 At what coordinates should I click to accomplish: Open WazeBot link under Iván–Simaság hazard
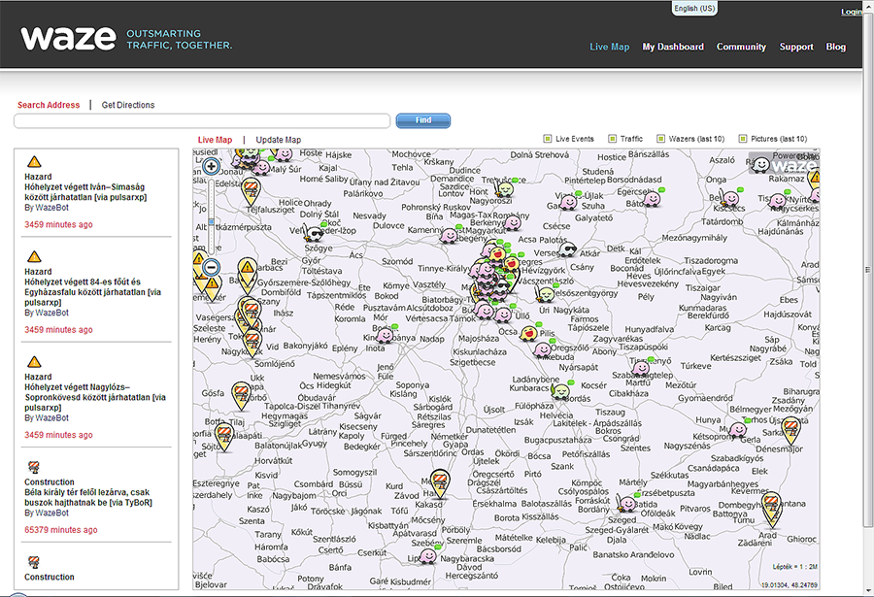tap(51, 208)
